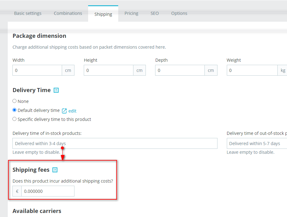The width and height of the screenshot is (287, 217).
Task: Click the cm unit label of Depth
Action: (x=211, y=70)
